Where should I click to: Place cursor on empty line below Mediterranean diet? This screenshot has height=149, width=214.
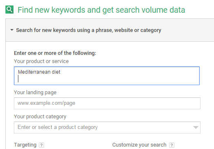(x=107, y=79)
